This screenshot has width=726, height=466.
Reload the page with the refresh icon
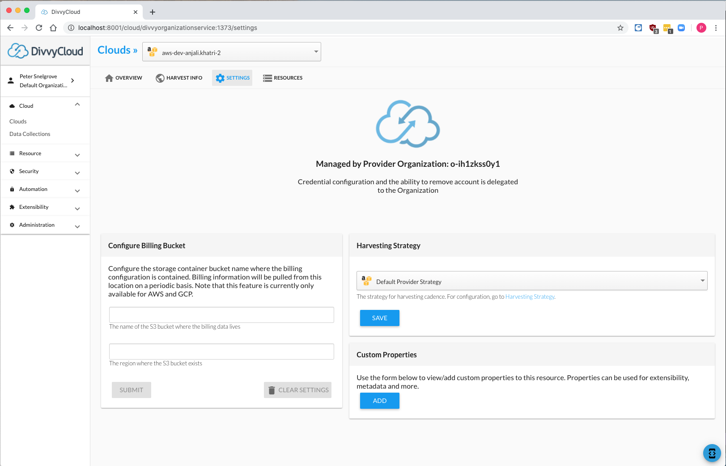tap(39, 28)
